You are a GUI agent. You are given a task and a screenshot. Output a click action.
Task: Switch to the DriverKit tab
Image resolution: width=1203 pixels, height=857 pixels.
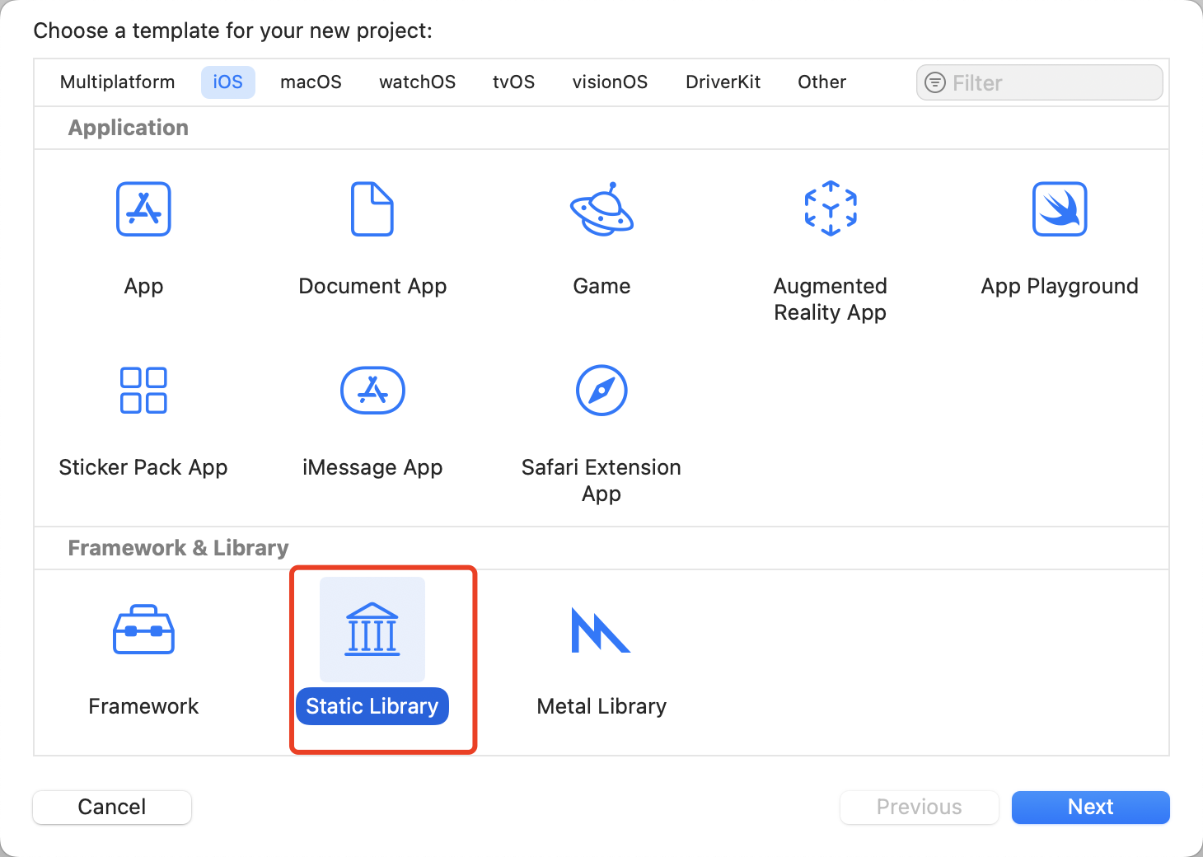click(x=723, y=82)
